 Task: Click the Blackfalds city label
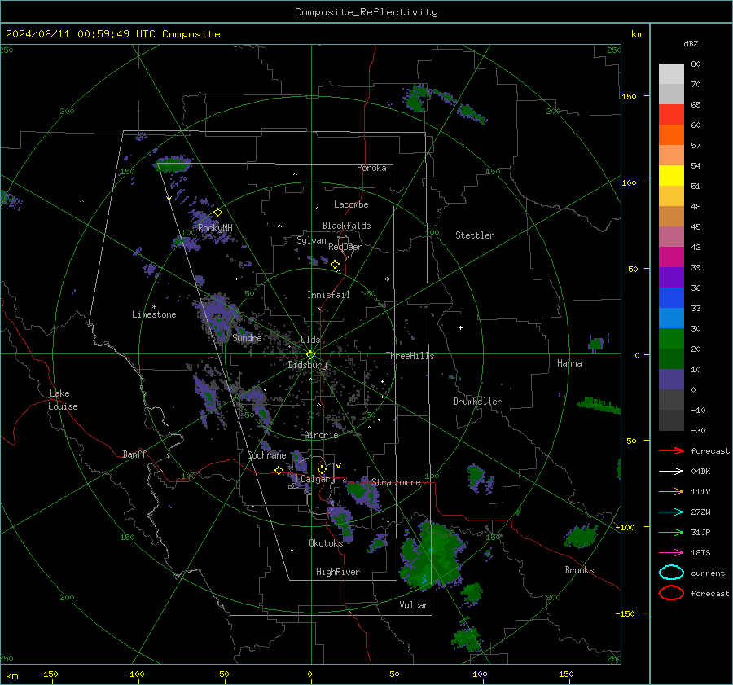coord(346,226)
